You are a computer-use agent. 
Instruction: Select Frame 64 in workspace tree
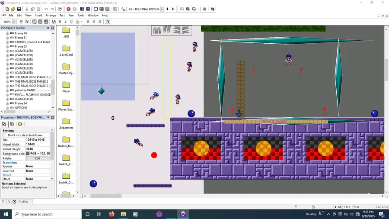[x=21, y=103]
